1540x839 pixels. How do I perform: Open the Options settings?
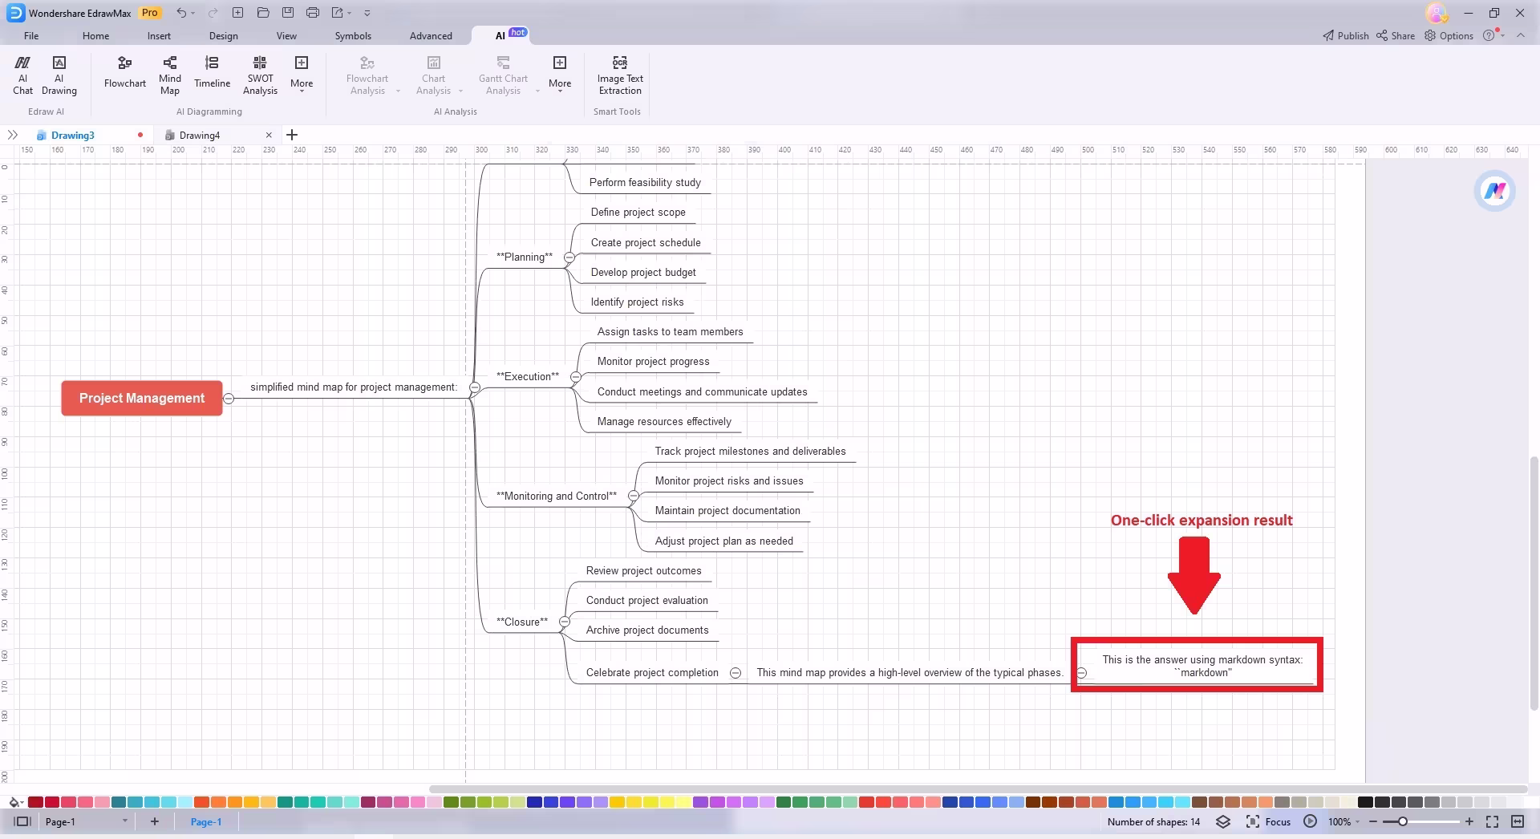tap(1449, 36)
